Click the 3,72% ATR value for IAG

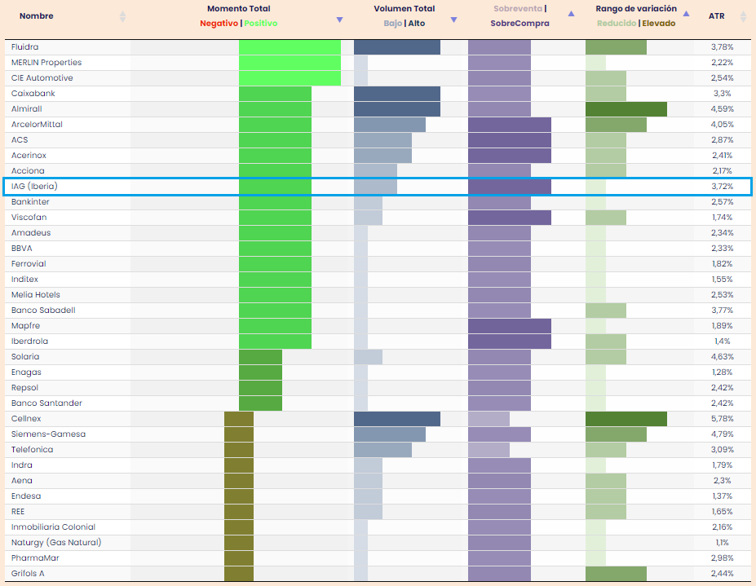tap(723, 187)
